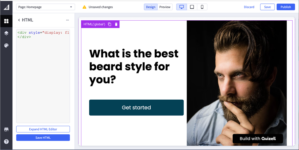Viewport: 299px width, 150px height.
Task: Open the Theme Styles palette icon
Action: (x=6, y=45)
